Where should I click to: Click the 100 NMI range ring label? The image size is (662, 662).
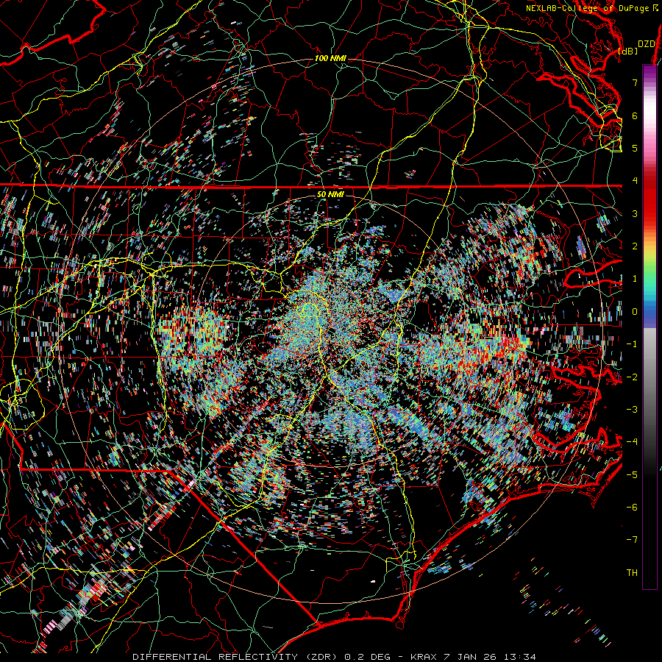[x=330, y=58]
